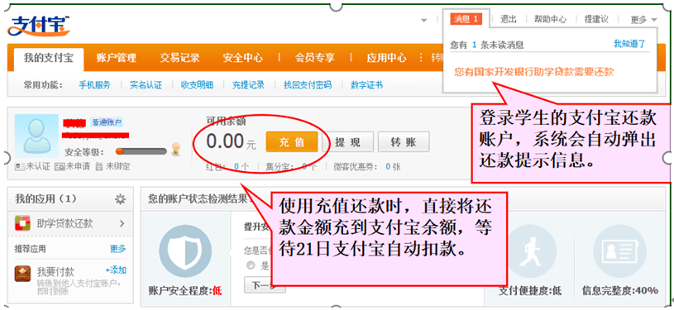Open the 会员专享 tab

[x=315, y=58]
